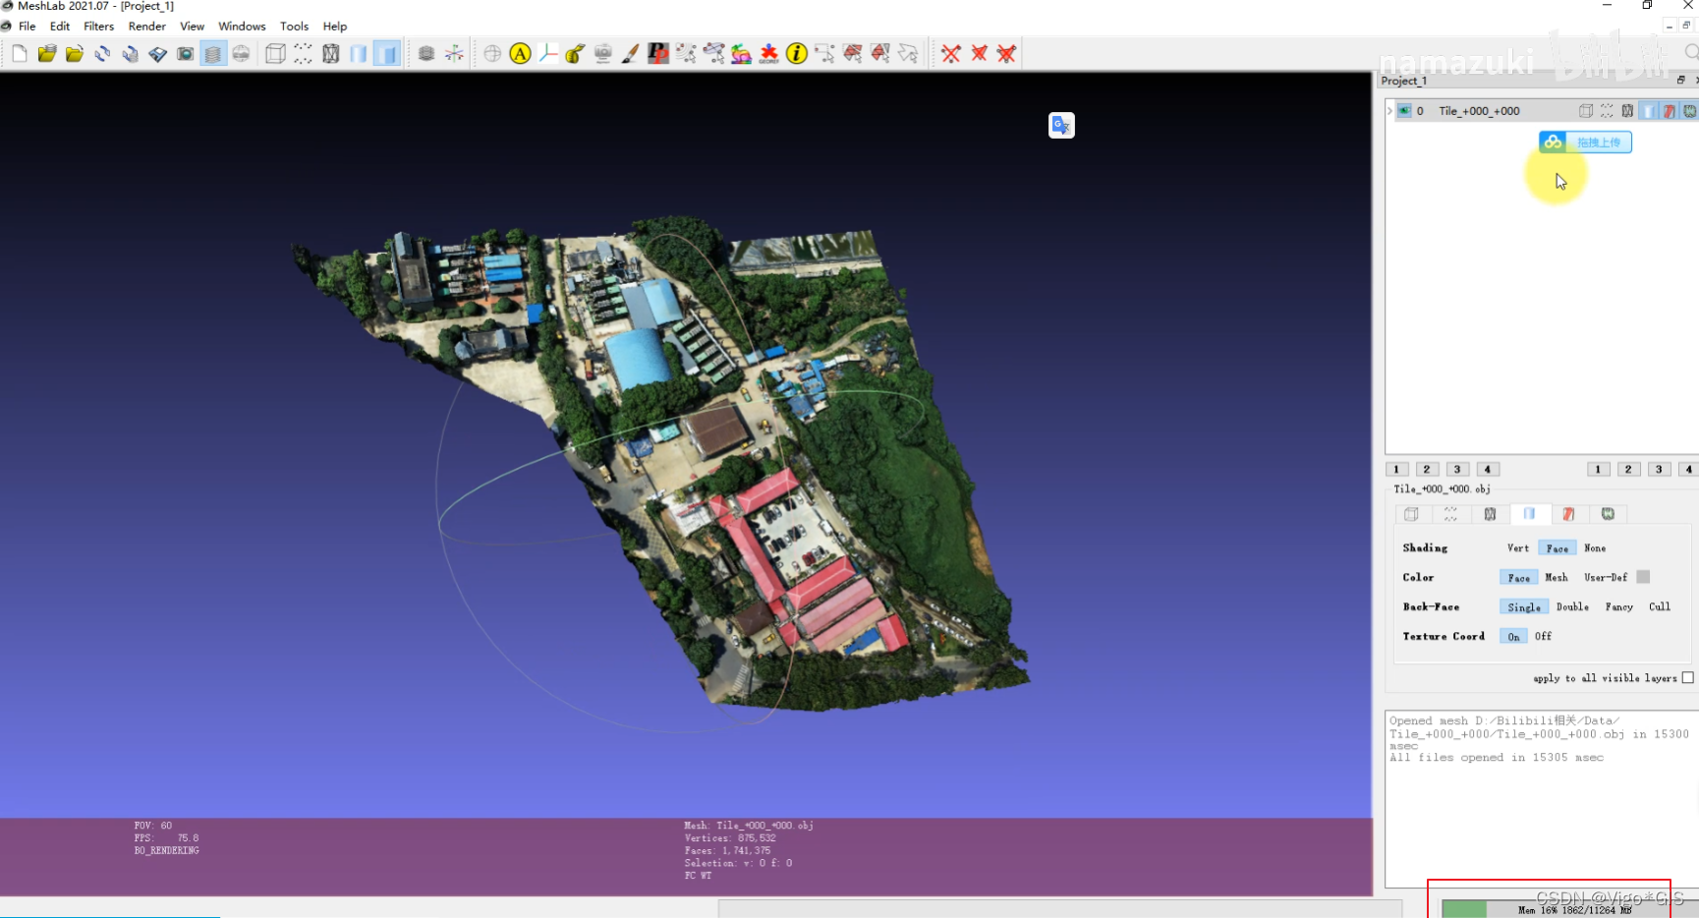Pick the User-Def gray color swatch
Screen dimensions: 1699x918
pos(1643,577)
